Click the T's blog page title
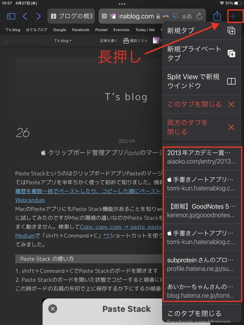The height and width of the screenshot is (325, 244). 126,97
